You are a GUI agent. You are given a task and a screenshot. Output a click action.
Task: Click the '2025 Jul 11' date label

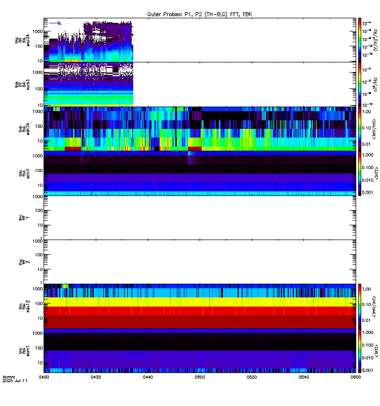(15, 381)
